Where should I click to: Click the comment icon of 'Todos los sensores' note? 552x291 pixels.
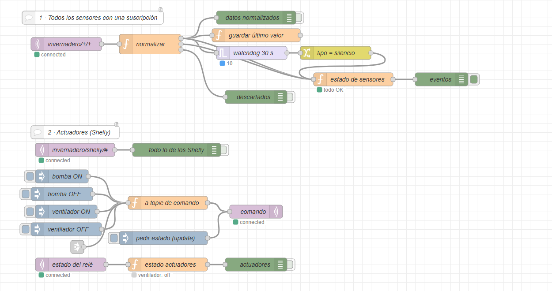pyautogui.click(x=29, y=18)
